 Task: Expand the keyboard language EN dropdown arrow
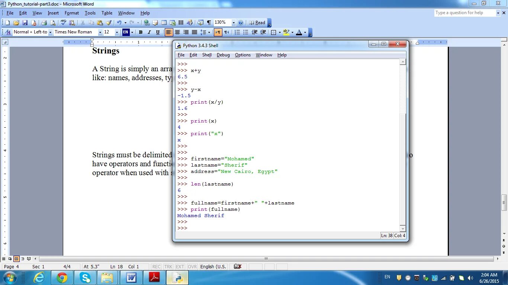[x=132, y=32]
